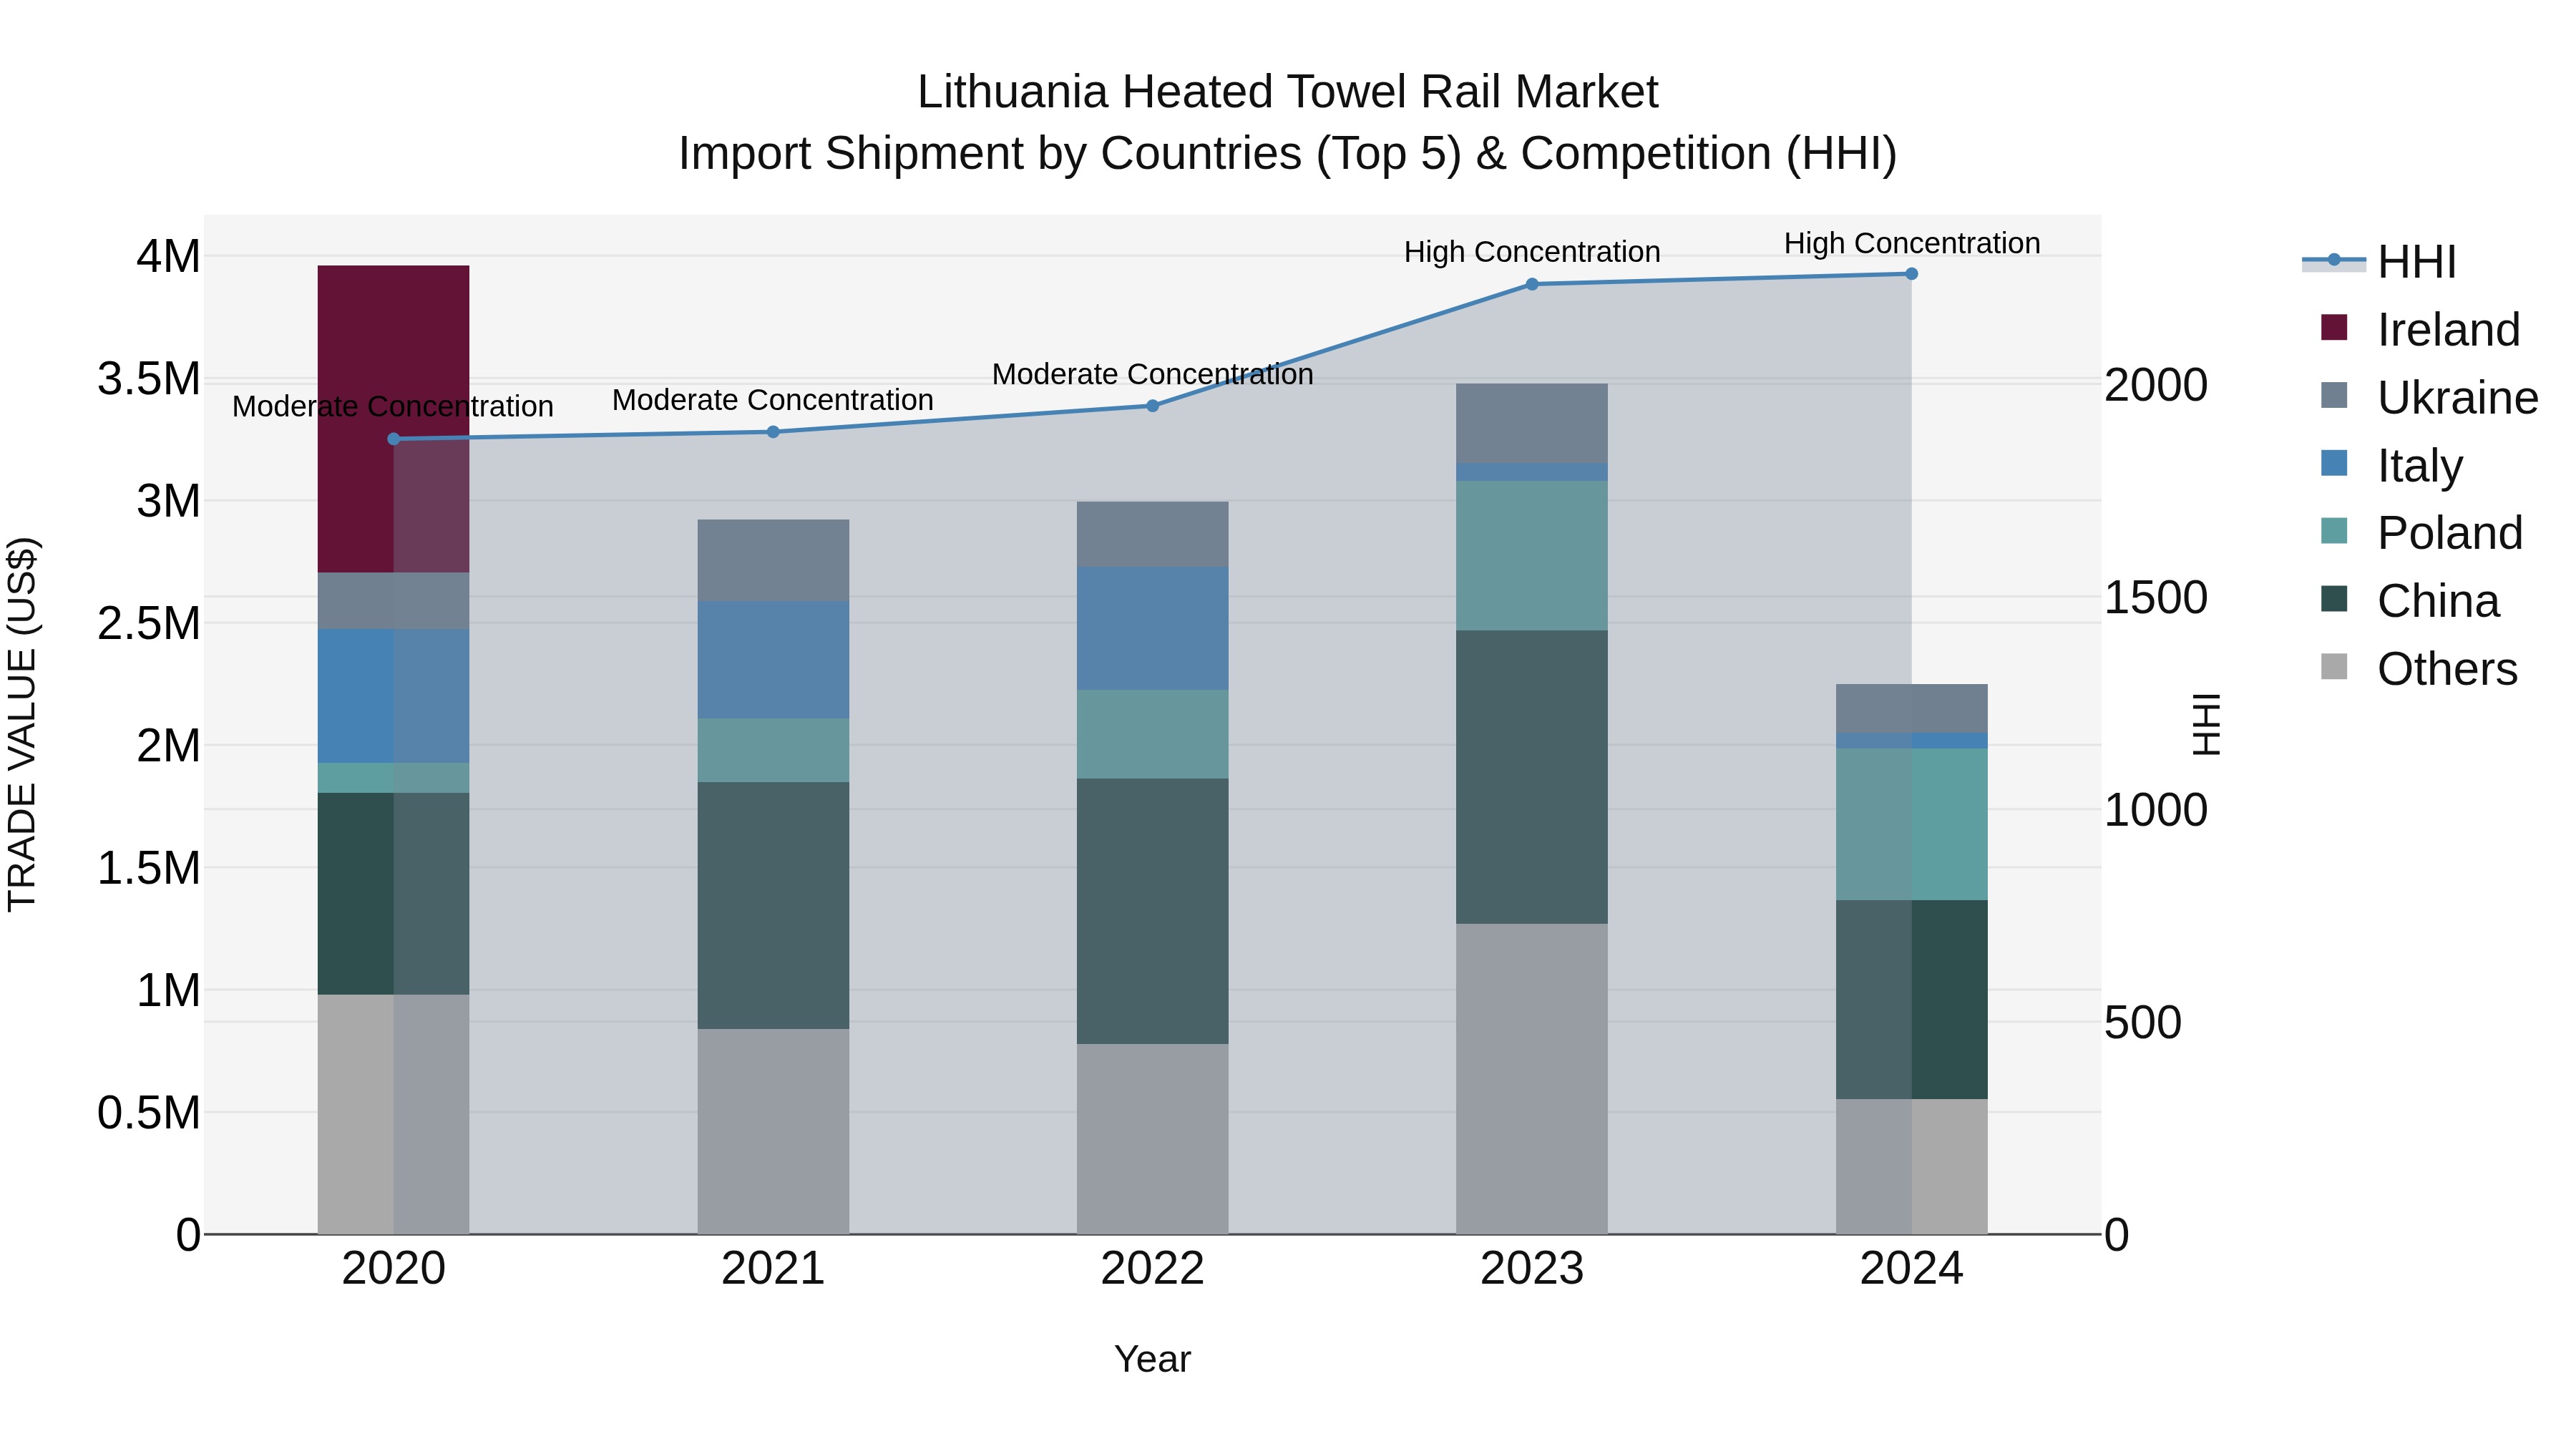Click the 2021 'Moderate Concentration' annotation

773,400
